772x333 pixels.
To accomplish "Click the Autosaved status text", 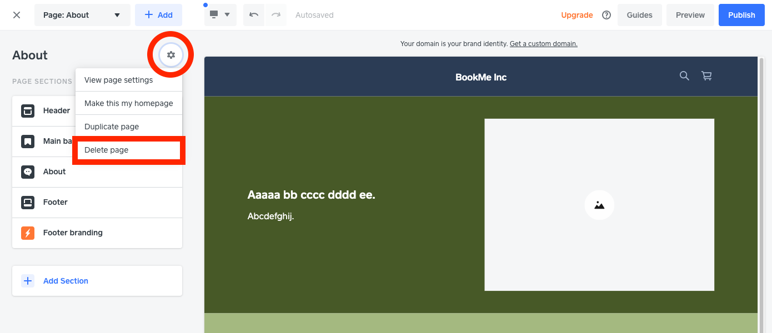I will [314, 15].
